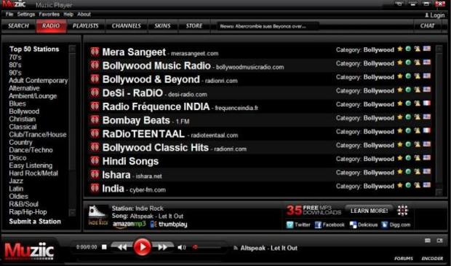This screenshot has height=266, width=451.
Task: Choose Top 50 Stations category
Action: coord(34,49)
